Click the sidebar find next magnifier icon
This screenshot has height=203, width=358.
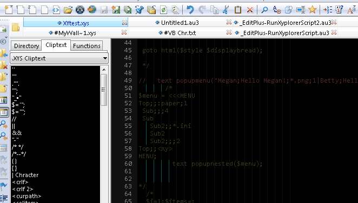pyautogui.click(x=4, y=124)
